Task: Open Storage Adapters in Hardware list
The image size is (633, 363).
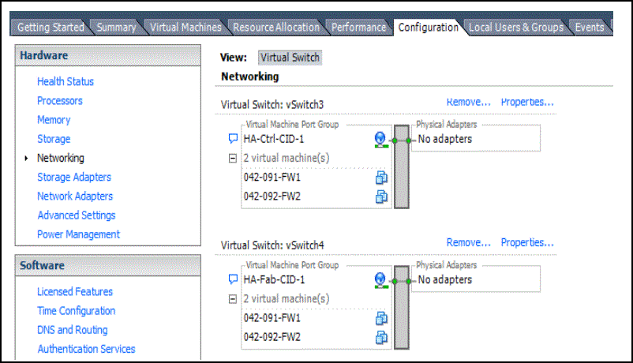Action: (74, 177)
